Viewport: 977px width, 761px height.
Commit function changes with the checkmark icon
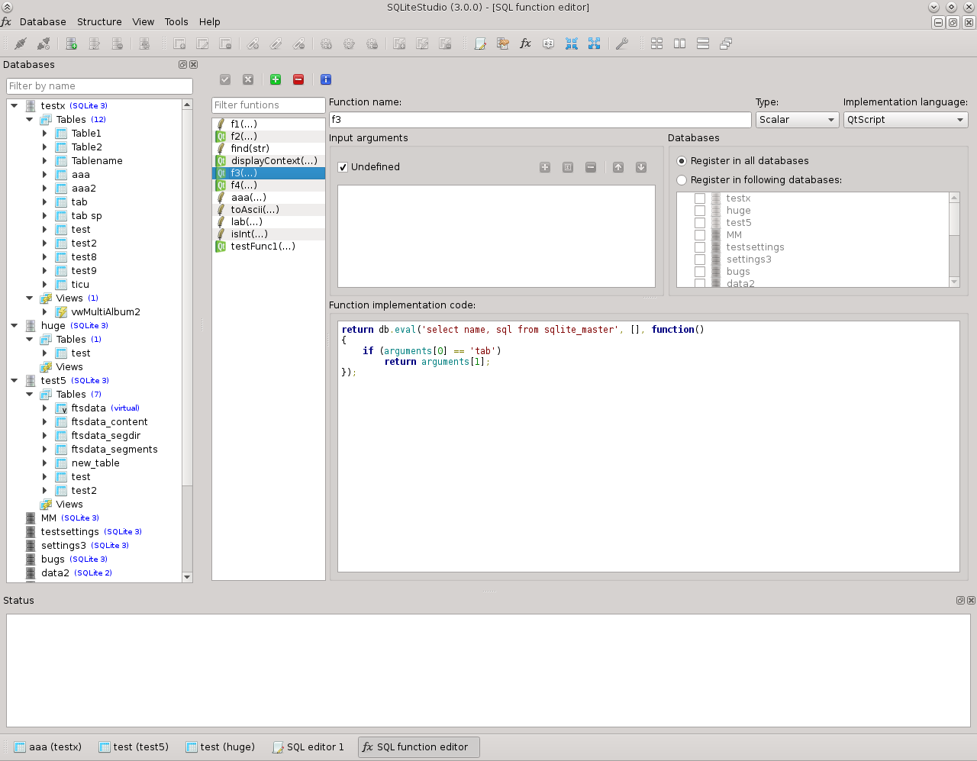[x=225, y=79]
